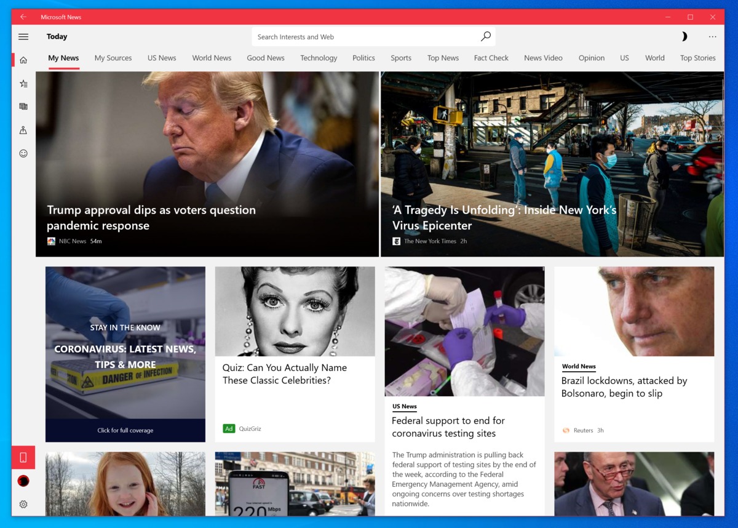Maximize the Microsoft News window
This screenshot has width=738, height=528.
pyautogui.click(x=690, y=17)
